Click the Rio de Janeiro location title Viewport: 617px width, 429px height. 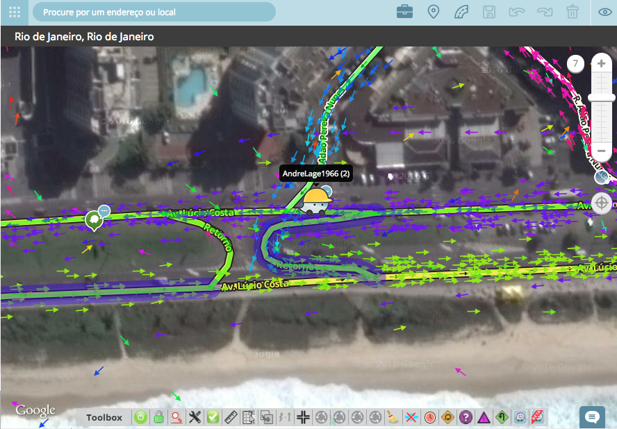(84, 37)
